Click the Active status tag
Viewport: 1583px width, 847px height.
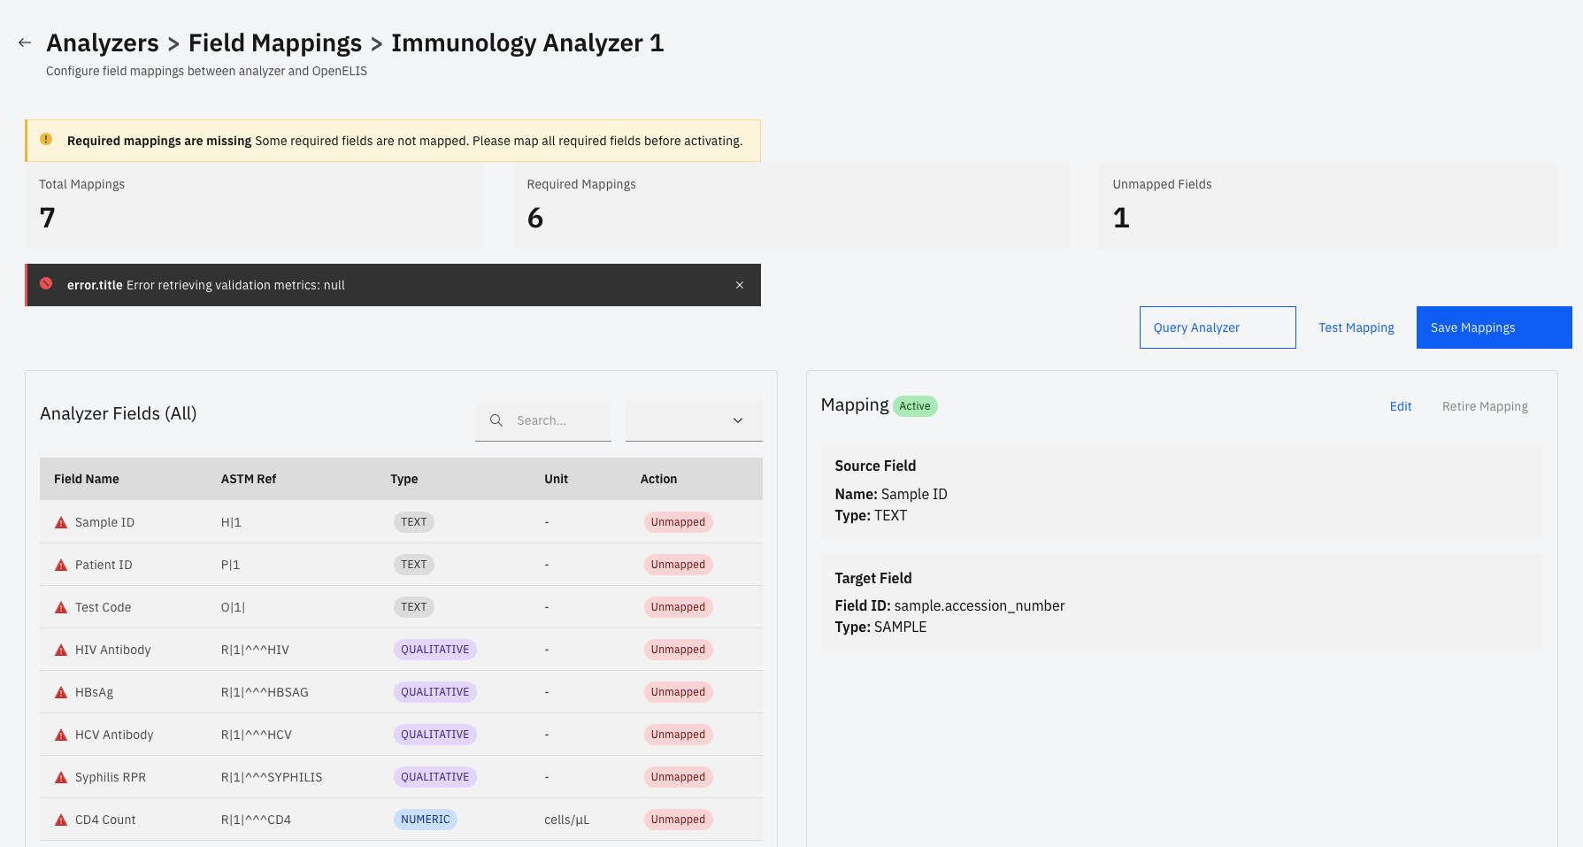[915, 406]
